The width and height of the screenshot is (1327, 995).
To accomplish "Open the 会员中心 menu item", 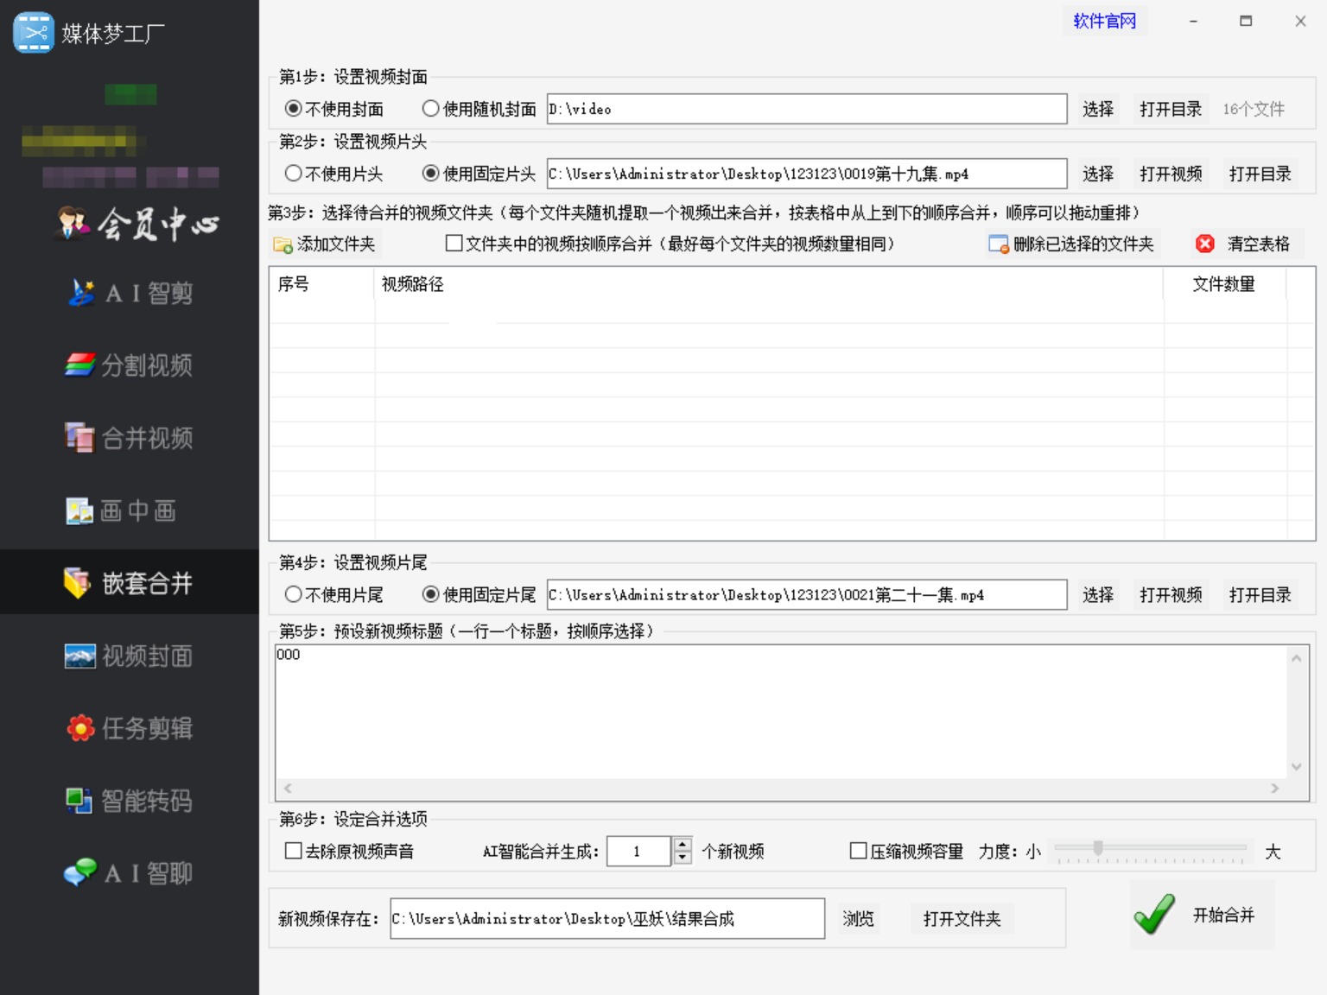I will point(138,225).
